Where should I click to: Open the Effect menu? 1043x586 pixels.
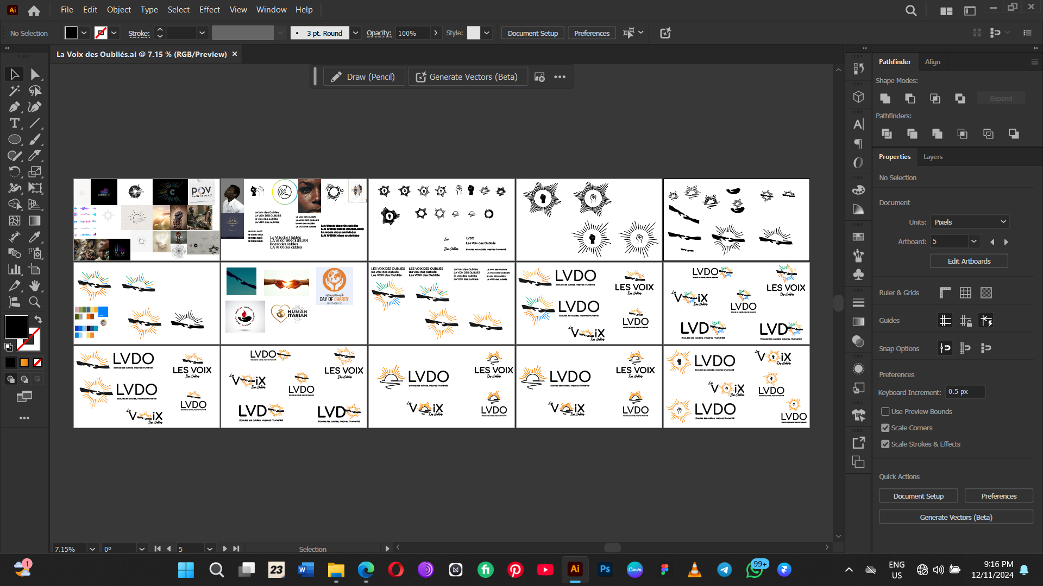pyautogui.click(x=210, y=10)
